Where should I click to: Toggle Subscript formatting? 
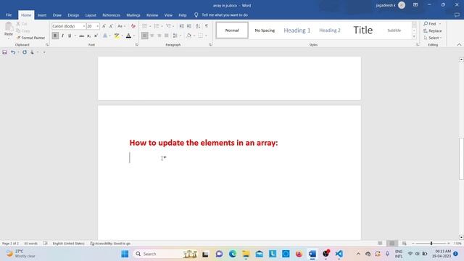(88, 36)
